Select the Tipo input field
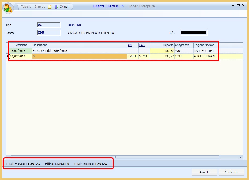Viewport: 249px width, 180px height. (49, 25)
